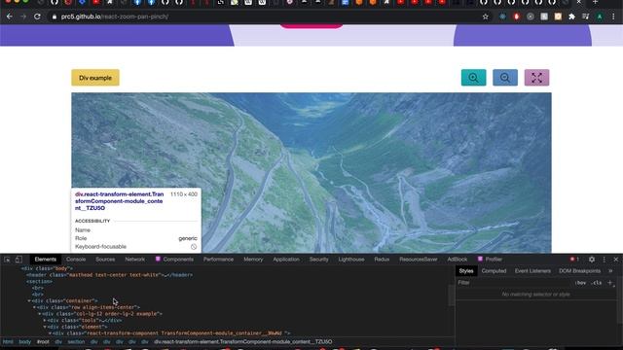Viewport: 623px width, 350px height.
Task: Click the body breadcrumb
Action: point(25,341)
